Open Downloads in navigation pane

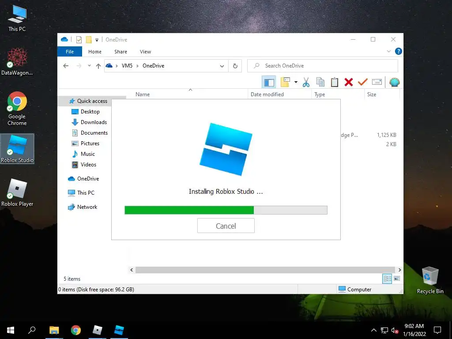click(x=89, y=122)
